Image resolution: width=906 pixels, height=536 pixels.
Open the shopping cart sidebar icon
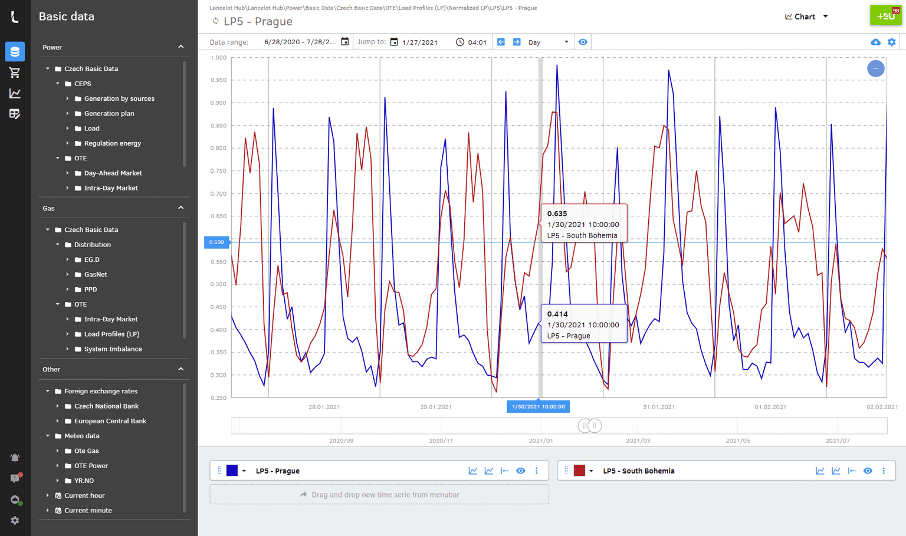pos(15,73)
